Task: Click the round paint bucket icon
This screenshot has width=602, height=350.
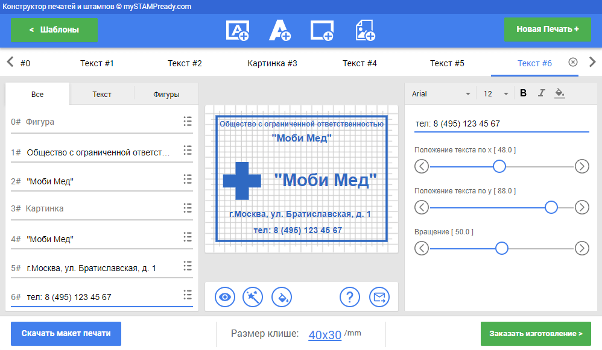Action: (x=282, y=297)
